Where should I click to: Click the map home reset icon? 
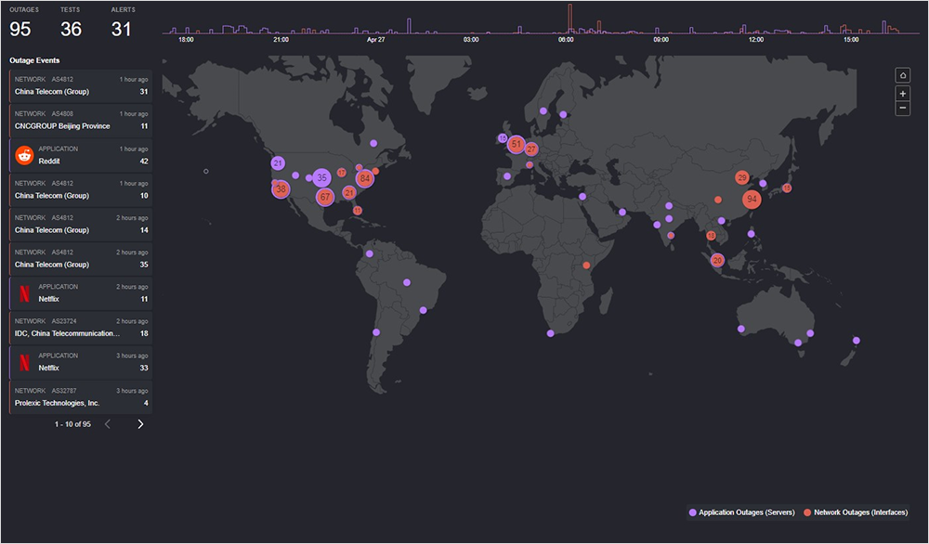coord(902,75)
